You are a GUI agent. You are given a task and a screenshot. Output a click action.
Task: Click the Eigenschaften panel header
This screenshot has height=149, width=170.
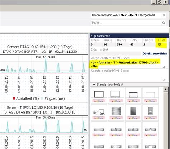coord(129,36)
